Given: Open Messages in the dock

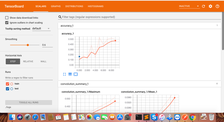Looking at the screenshot, I should point(97,118).
